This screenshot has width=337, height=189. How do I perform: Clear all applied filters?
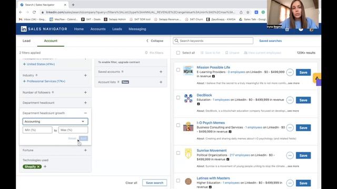click(131, 183)
